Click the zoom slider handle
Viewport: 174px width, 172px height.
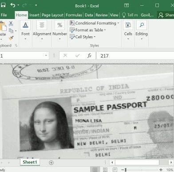(126, 170)
